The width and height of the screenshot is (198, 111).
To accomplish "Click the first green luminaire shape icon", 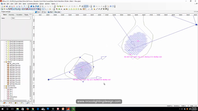I will point(69,9).
